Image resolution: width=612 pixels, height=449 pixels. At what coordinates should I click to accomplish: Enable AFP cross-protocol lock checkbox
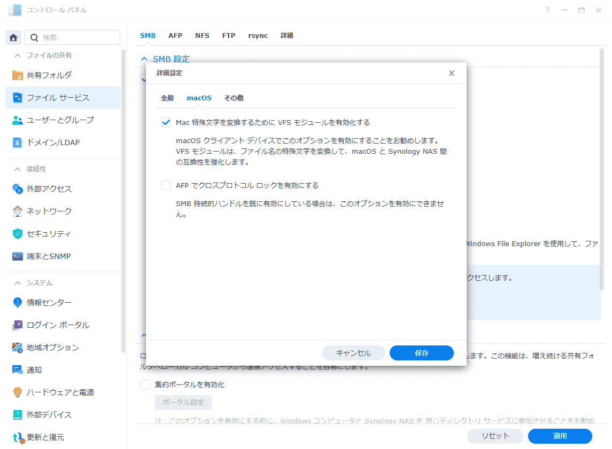coord(166,185)
